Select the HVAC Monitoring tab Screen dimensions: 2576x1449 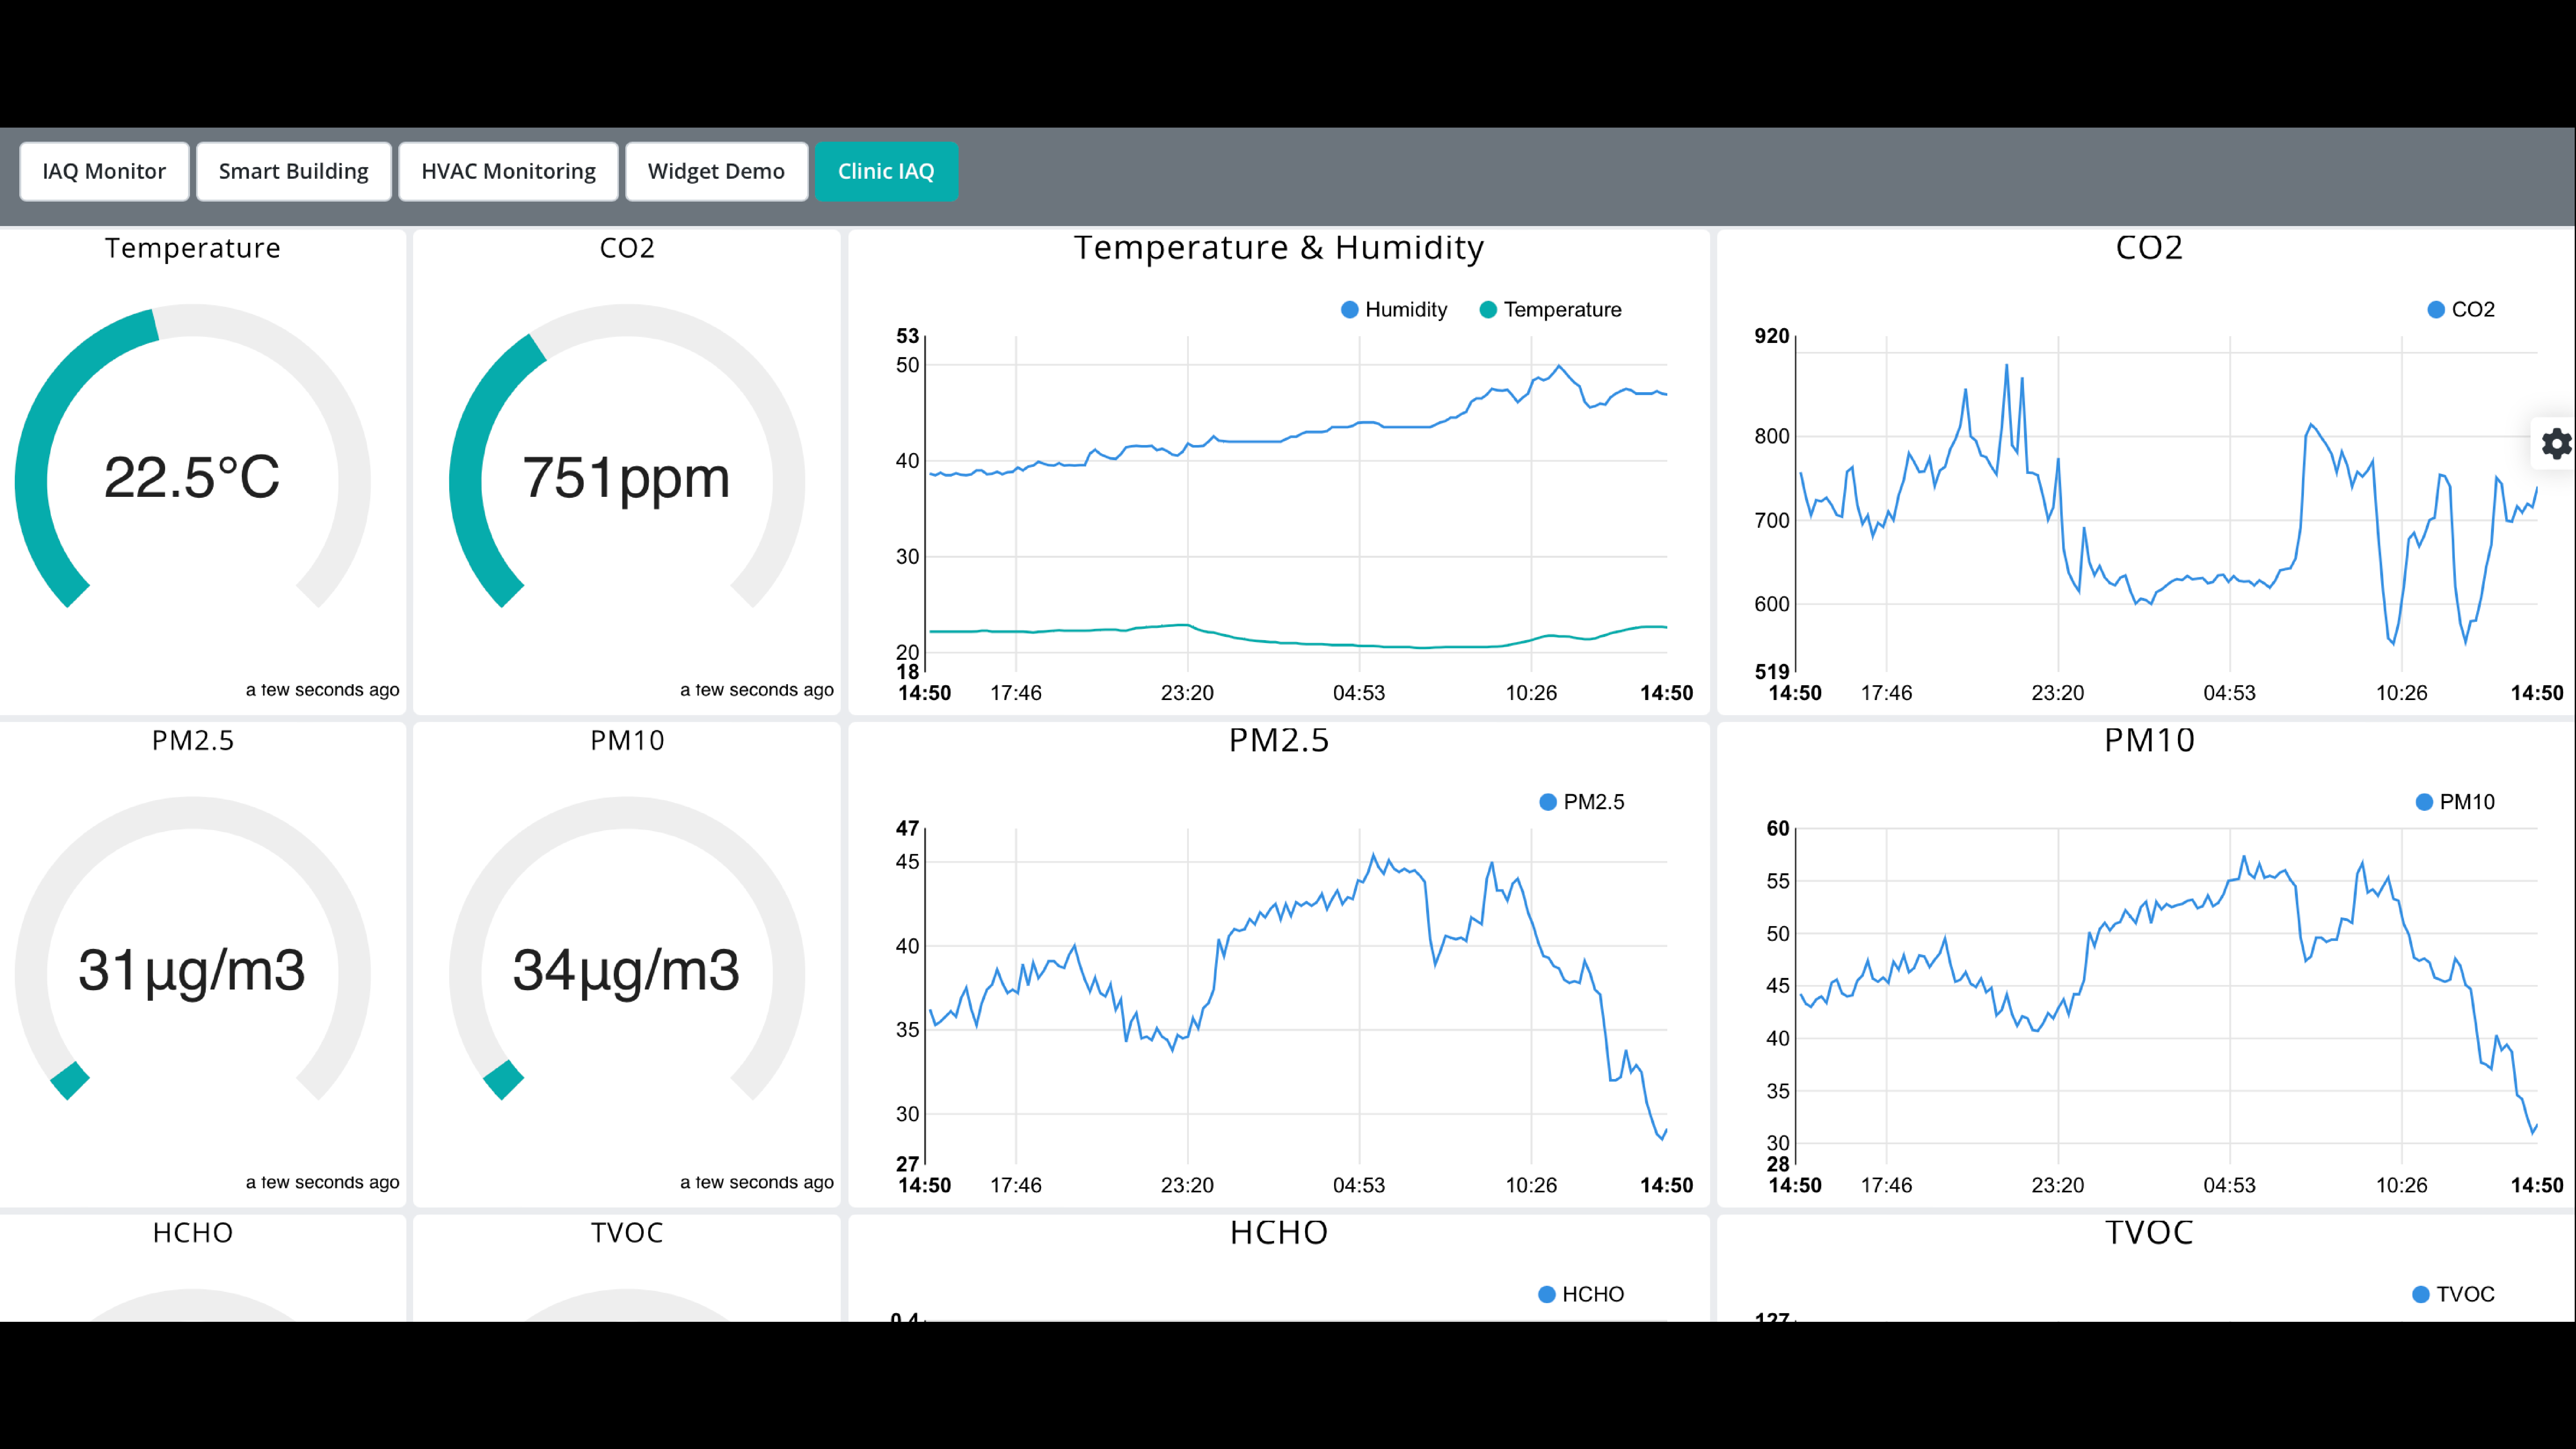[x=508, y=171]
